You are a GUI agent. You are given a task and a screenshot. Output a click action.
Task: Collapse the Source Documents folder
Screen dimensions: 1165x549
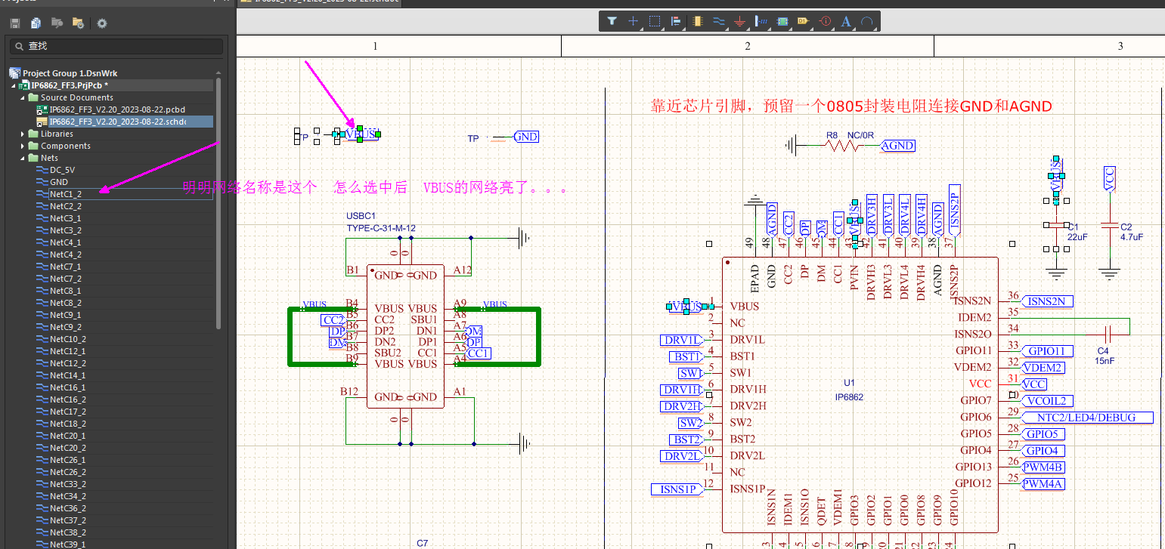coord(23,97)
